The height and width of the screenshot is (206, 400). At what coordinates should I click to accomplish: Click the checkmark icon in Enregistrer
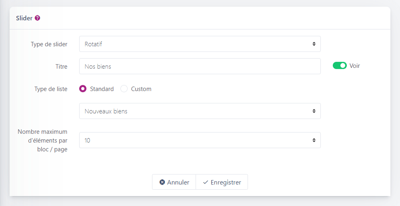[206, 182]
